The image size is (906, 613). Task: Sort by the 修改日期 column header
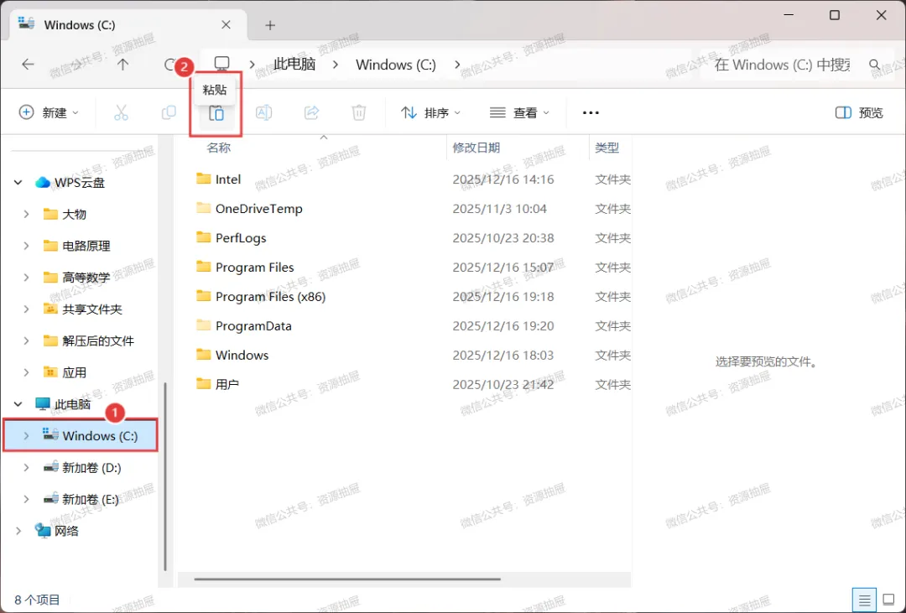476,148
